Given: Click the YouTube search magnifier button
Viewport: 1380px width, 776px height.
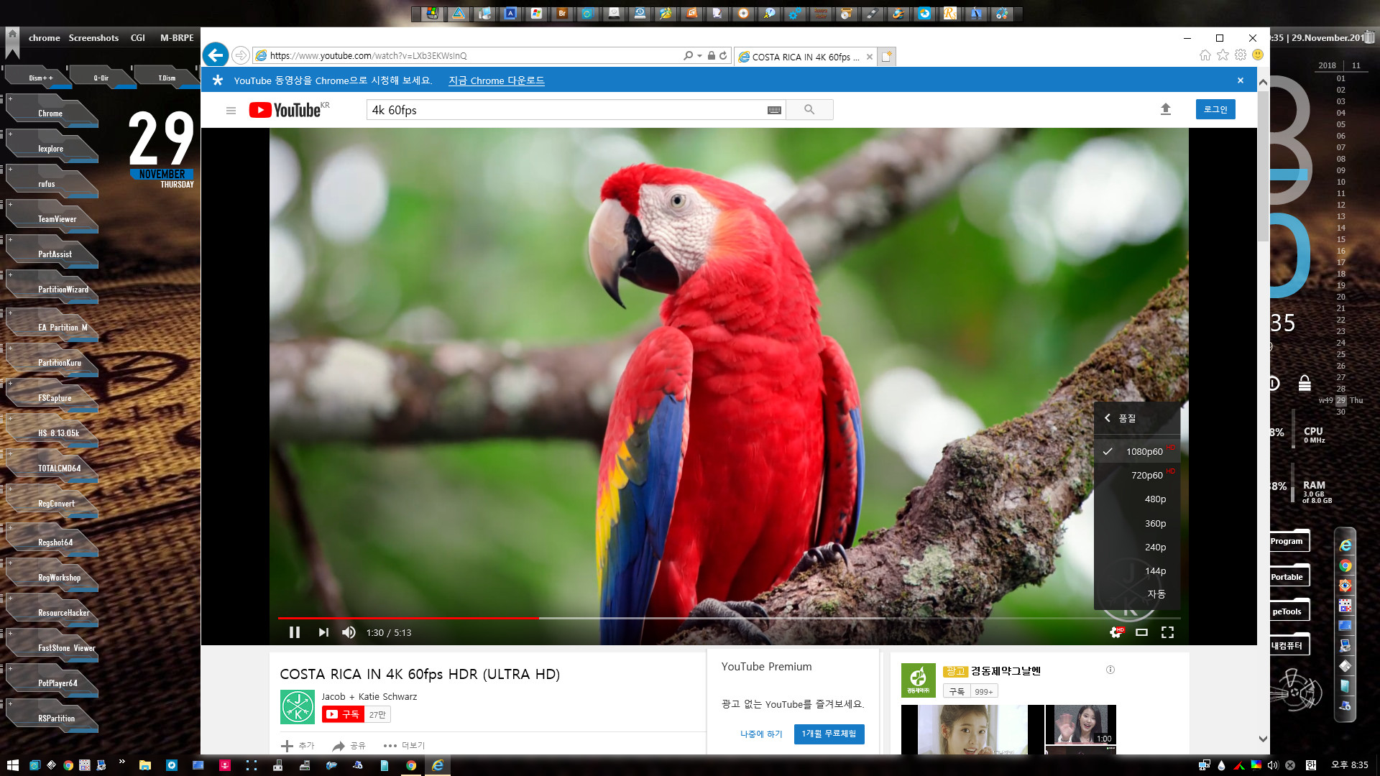Looking at the screenshot, I should [809, 110].
